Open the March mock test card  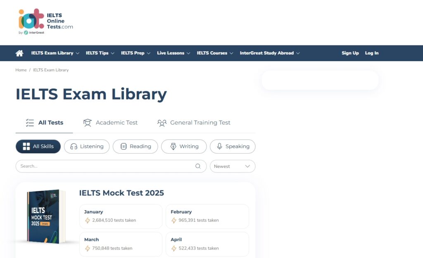click(x=121, y=244)
